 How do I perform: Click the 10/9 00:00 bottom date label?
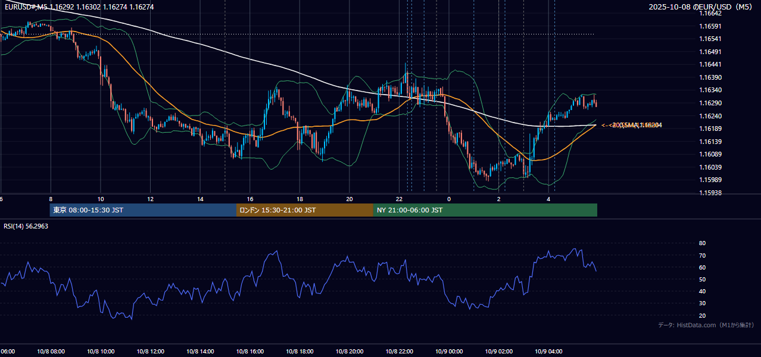449,352
